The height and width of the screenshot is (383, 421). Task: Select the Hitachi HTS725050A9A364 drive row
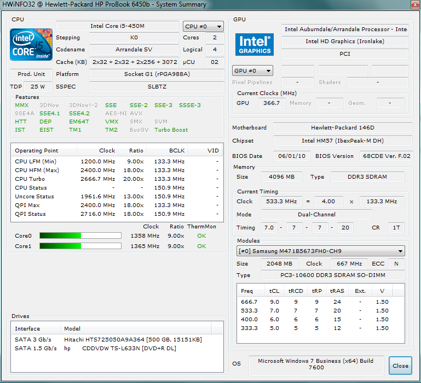(x=117, y=340)
